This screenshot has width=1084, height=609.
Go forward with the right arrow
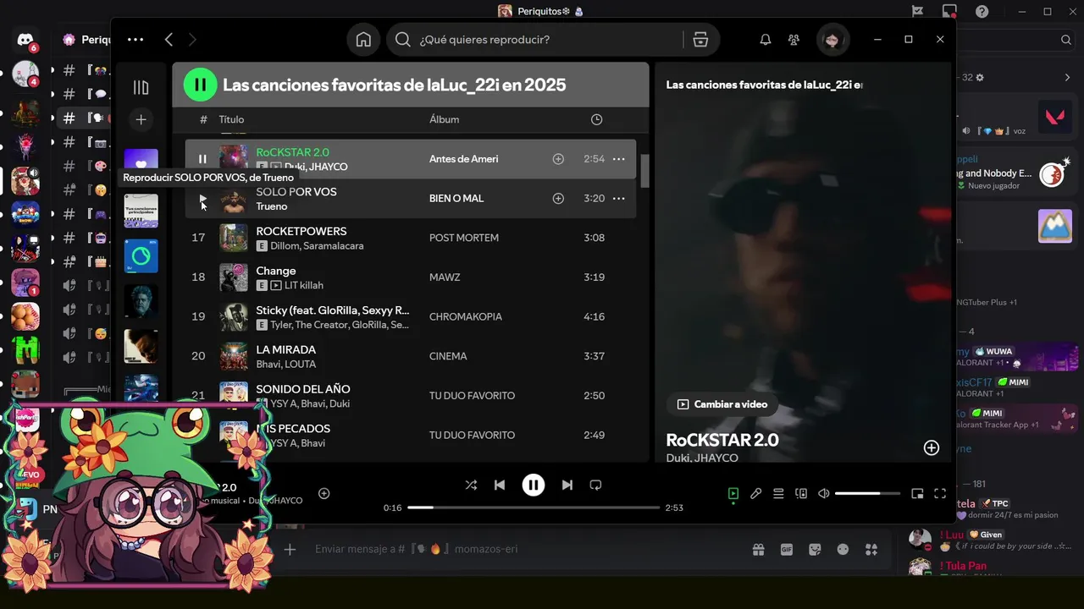(x=192, y=40)
